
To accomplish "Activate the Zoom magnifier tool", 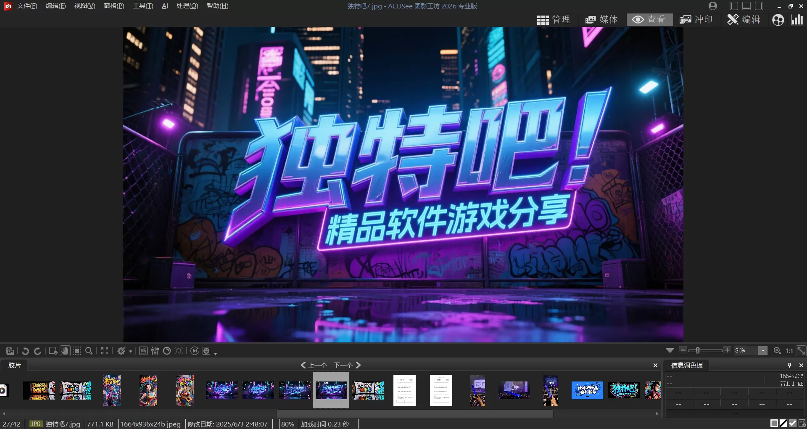I will pos(89,351).
